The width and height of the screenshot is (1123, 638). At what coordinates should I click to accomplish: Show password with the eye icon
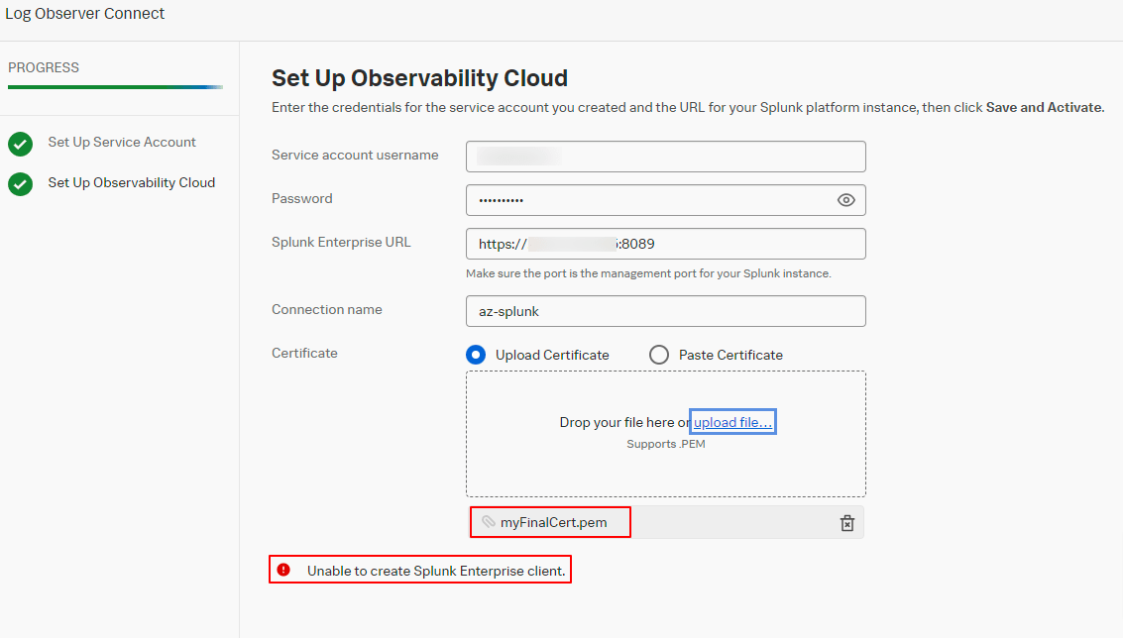pyautogui.click(x=845, y=200)
